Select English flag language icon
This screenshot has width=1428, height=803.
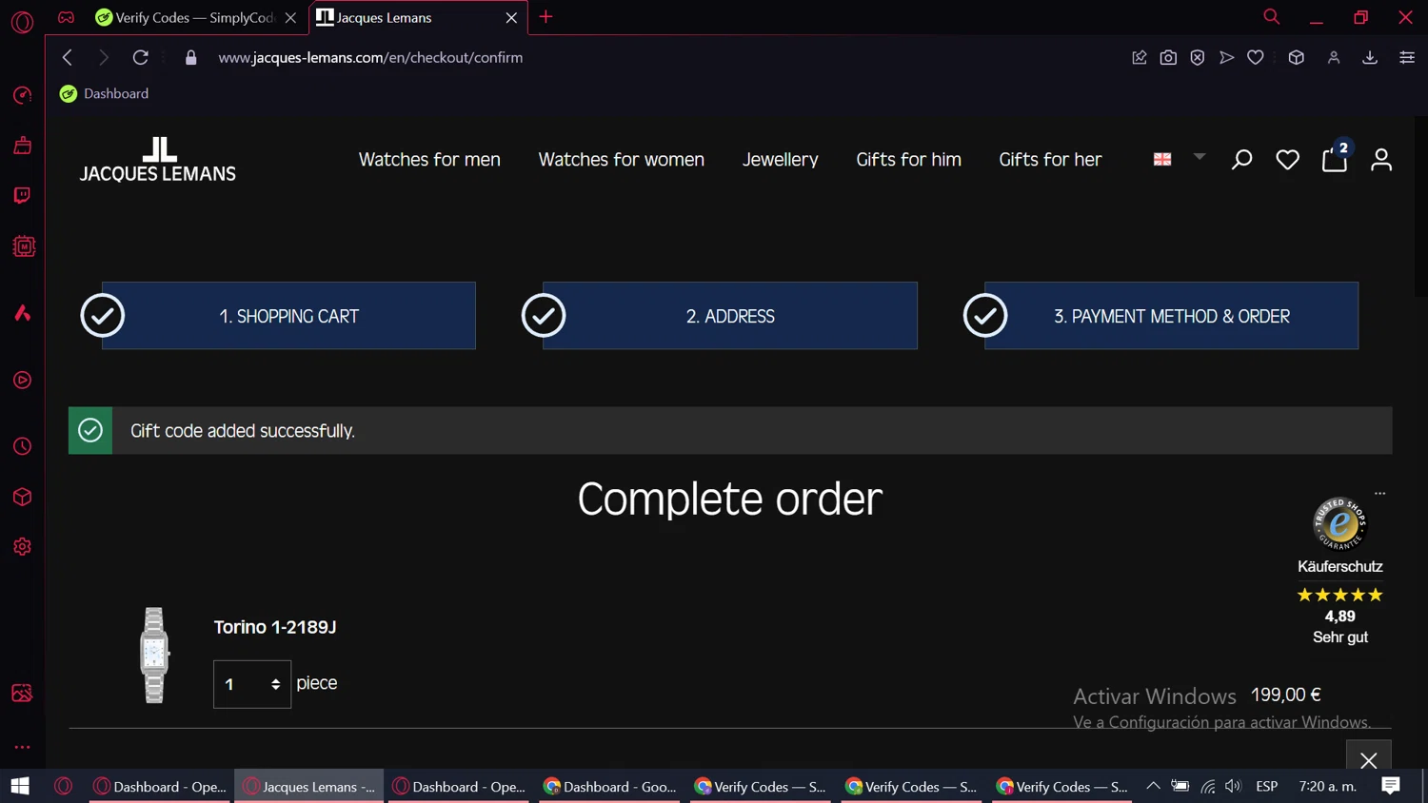(1162, 159)
